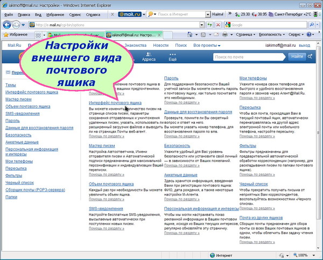Run Google search with the magnifier icon

point(312,25)
